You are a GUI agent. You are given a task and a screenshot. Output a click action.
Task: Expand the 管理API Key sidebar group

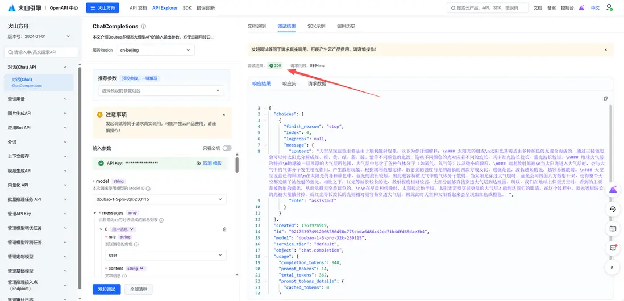[39, 214]
